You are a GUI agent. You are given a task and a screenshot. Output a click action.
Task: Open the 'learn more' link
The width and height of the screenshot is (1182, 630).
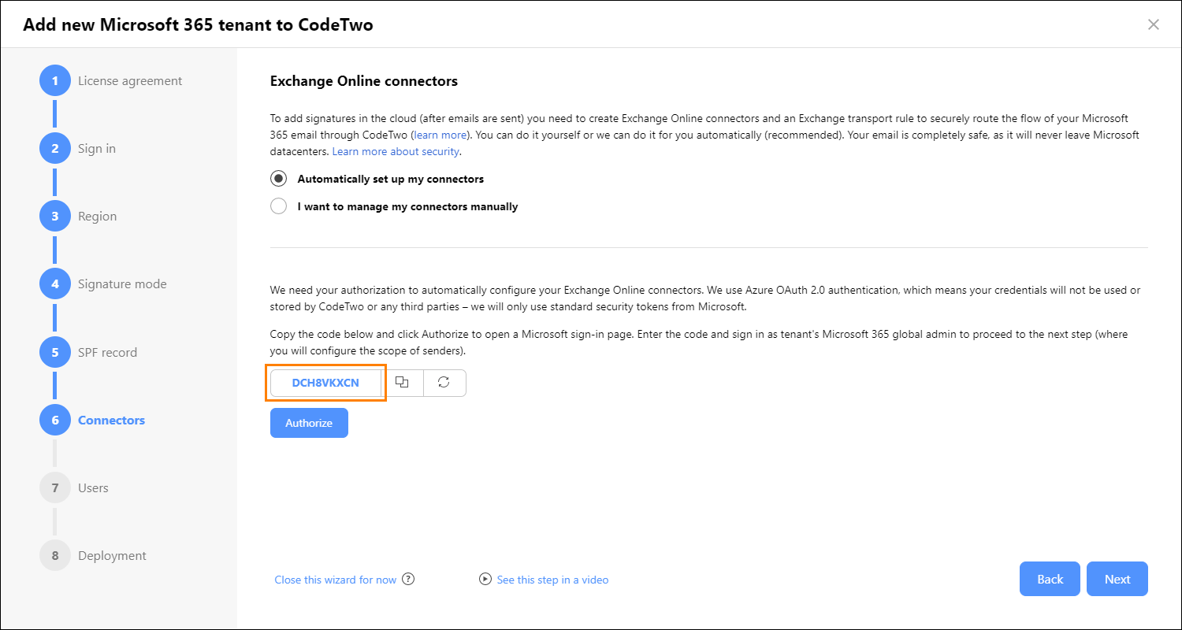(x=440, y=135)
